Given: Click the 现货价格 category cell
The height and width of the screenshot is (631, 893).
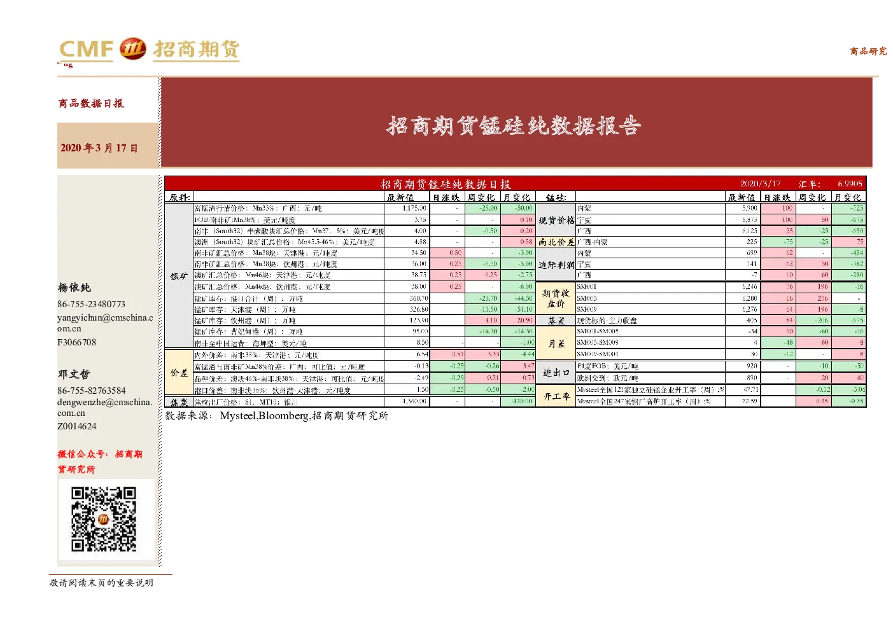Looking at the screenshot, I should [556, 220].
